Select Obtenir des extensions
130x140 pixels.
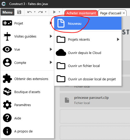click(x=27, y=79)
